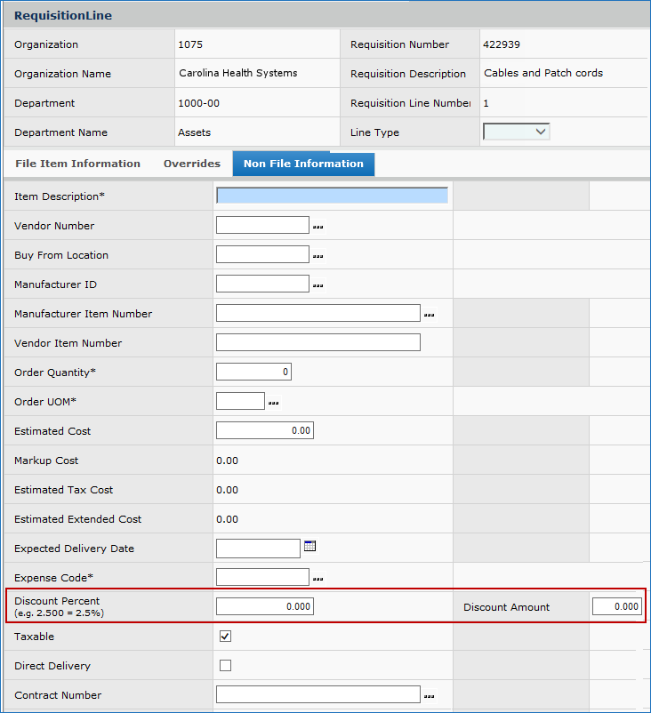Enable the Direct Delivery checkbox
651x713 pixels.
pyautogui.click(x=225, y=665)
